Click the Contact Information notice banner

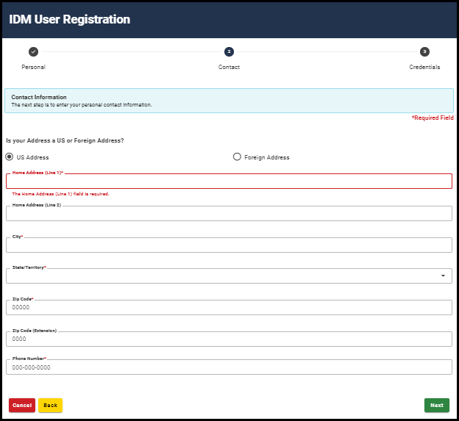click(229, 101)
